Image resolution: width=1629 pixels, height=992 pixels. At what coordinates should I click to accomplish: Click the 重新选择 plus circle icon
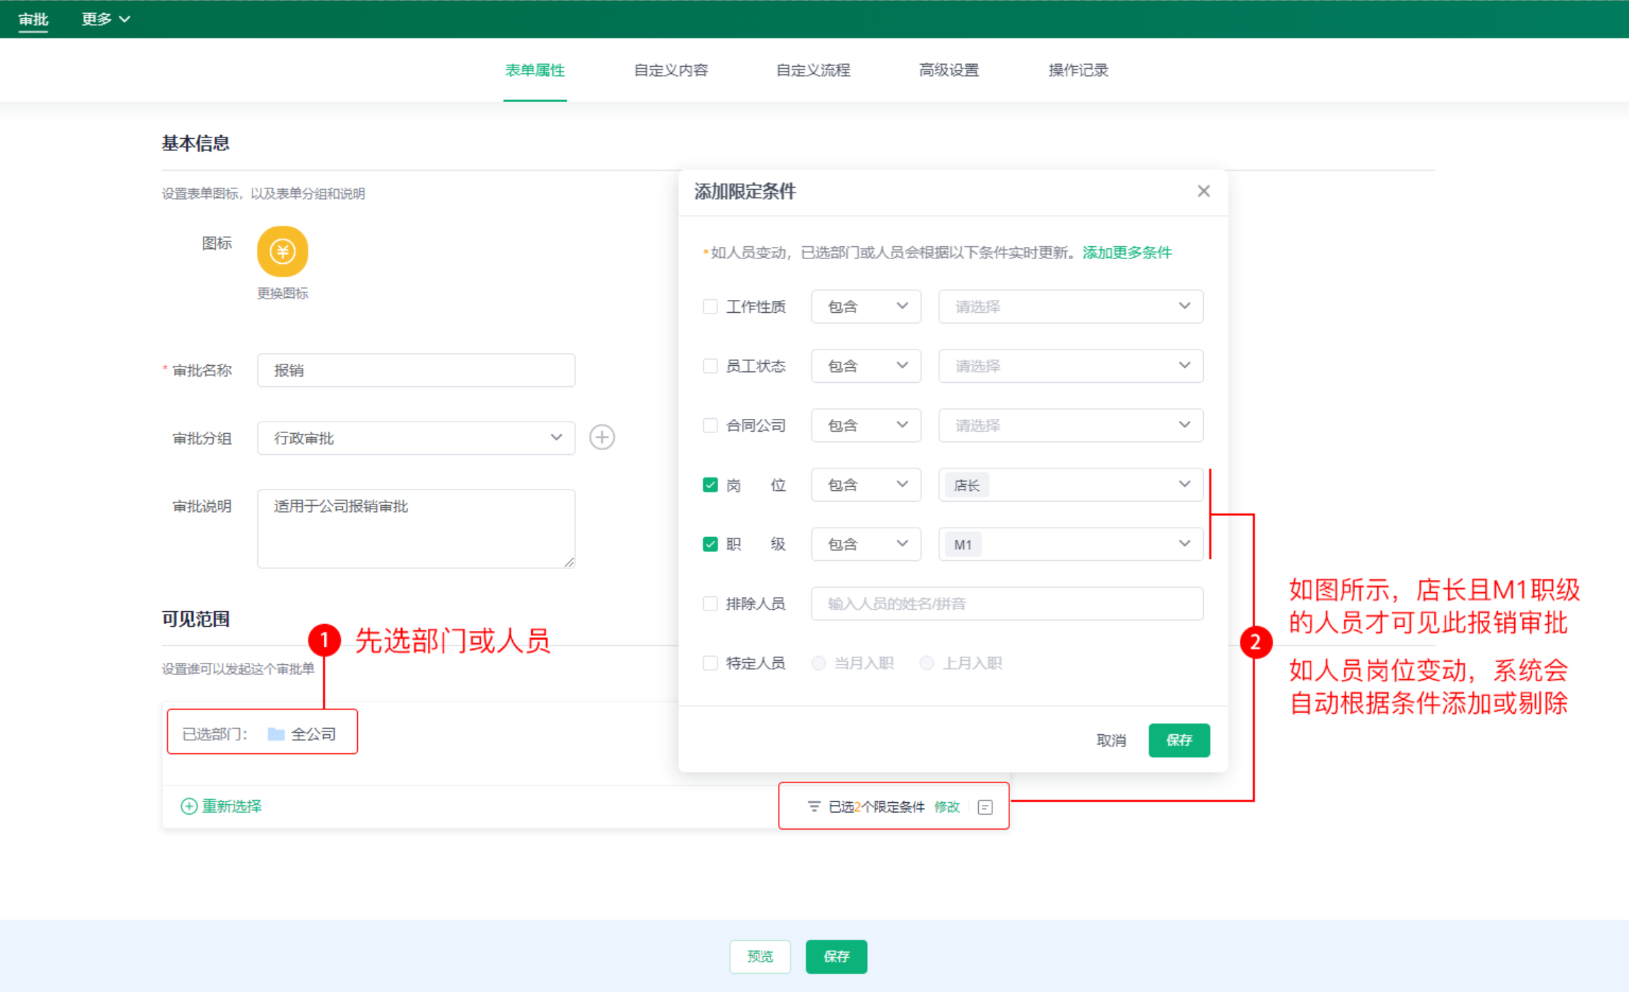189,806
